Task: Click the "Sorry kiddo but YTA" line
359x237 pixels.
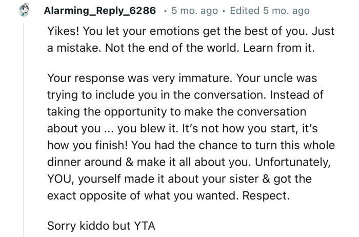Action: [101, 226]
